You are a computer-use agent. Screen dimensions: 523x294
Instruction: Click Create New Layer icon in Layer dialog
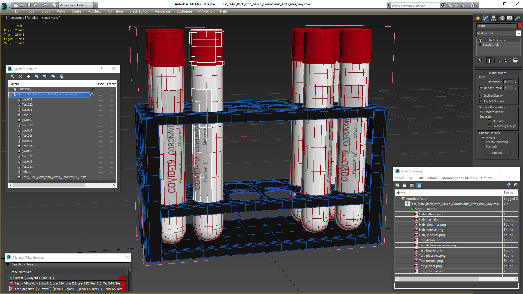[x=12, y=76]
